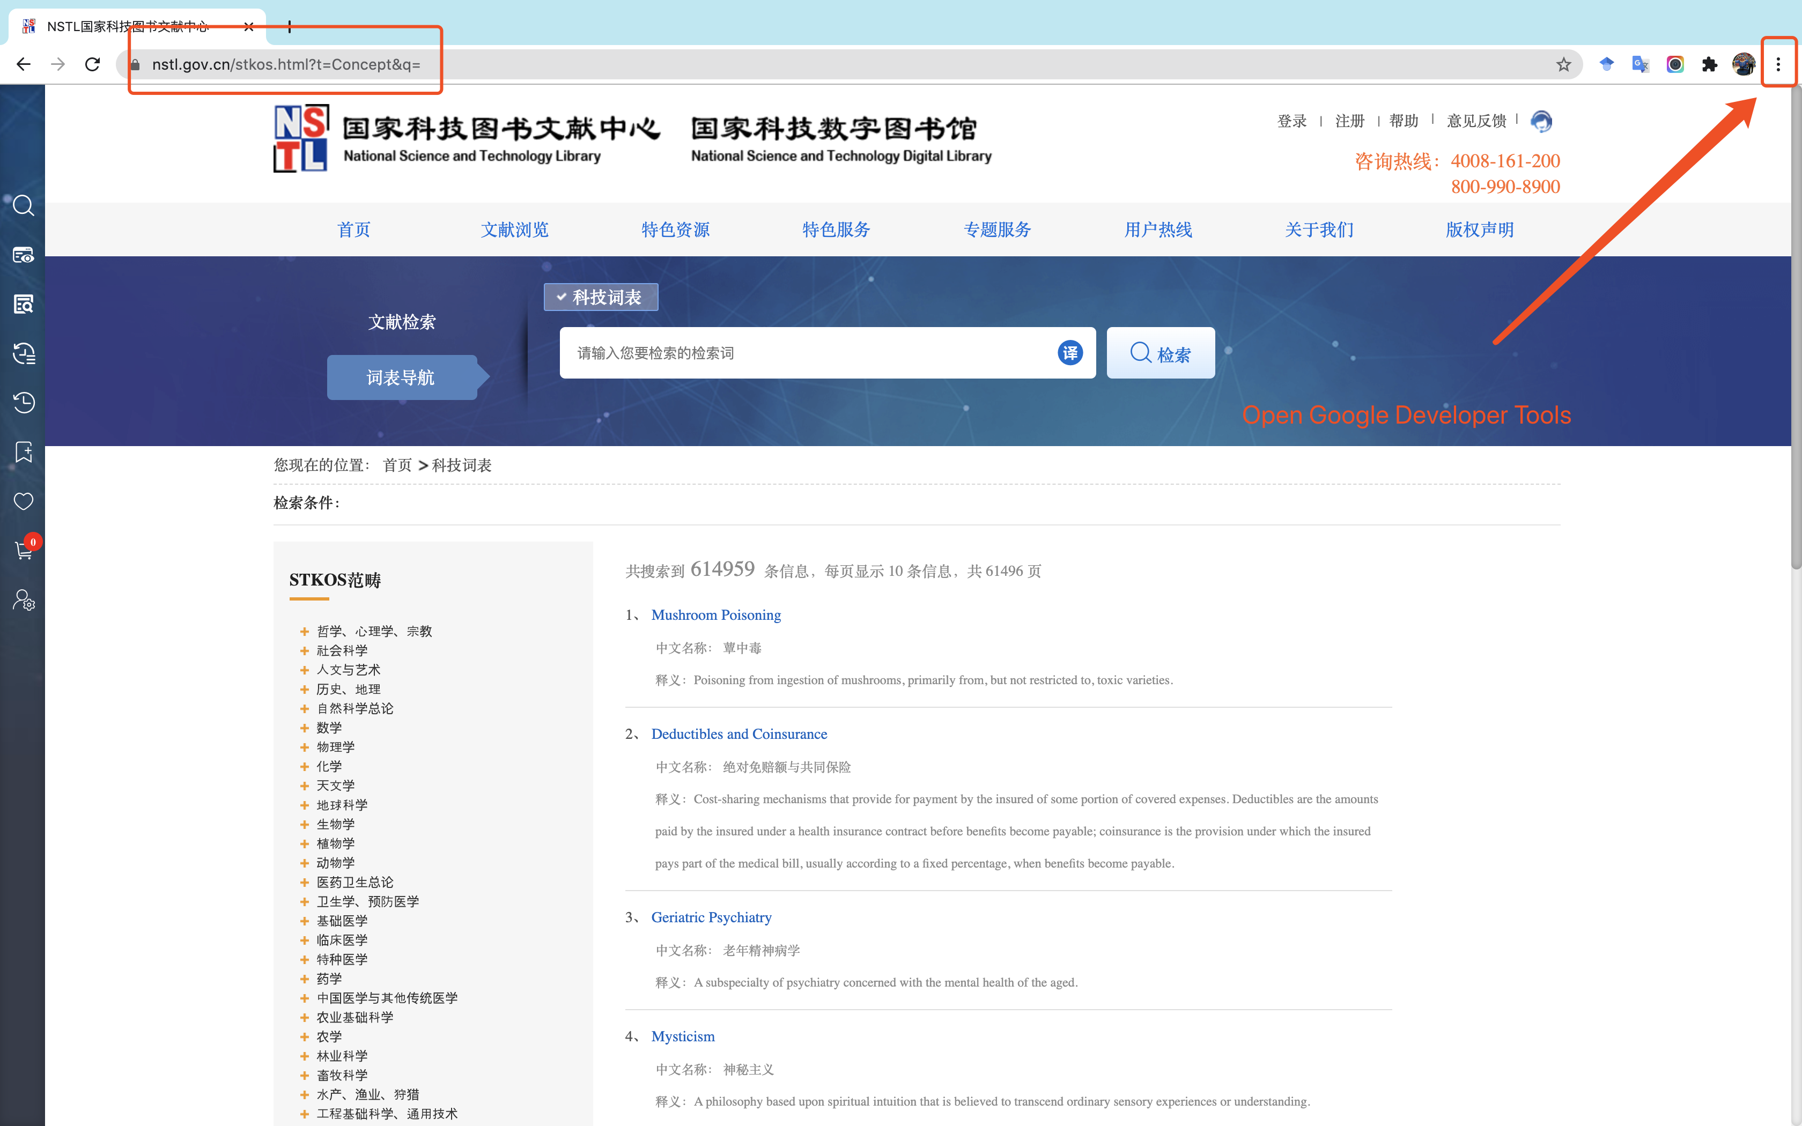The height and width of the screenshot is (1126, 1802).
Task: Open the Mushroom Poisoning result link
Action: [x=715, y=614]
